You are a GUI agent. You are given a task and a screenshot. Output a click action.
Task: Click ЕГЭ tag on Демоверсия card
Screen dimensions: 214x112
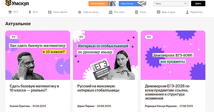[x=149, y=37]
